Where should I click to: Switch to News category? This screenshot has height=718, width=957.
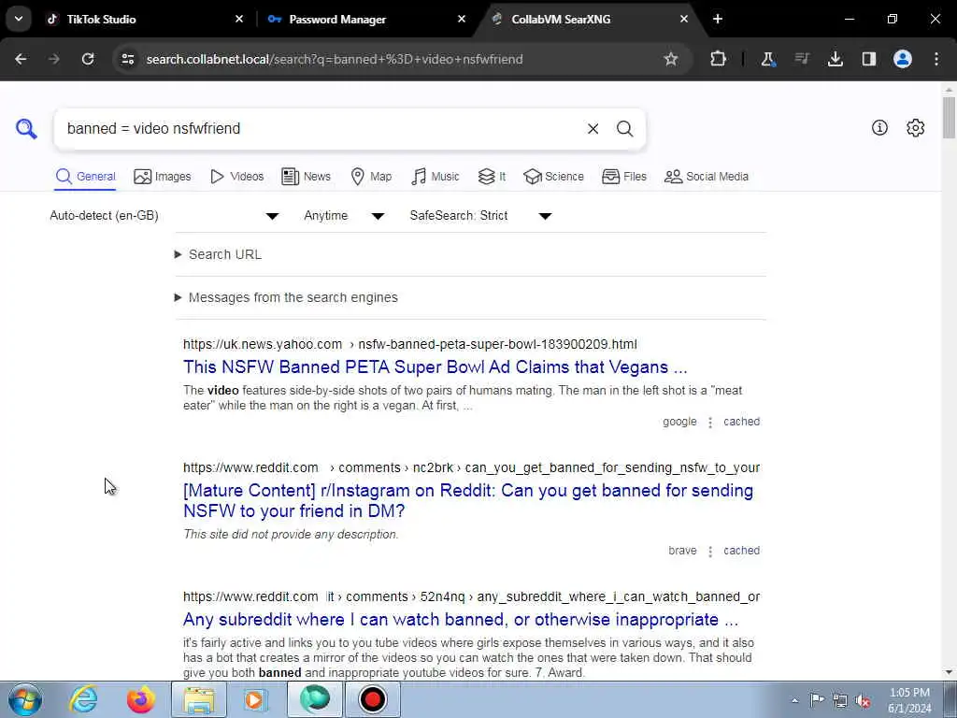[306, 177]
